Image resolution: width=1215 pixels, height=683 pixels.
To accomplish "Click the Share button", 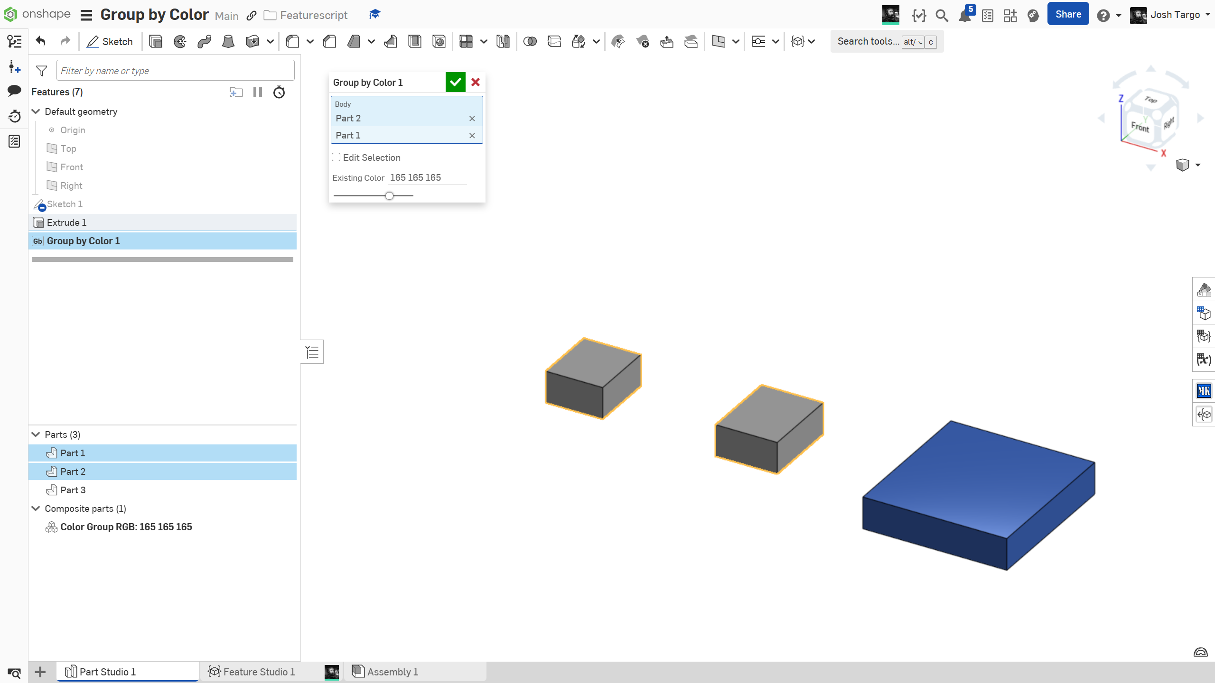I will tap(1068, 14).
